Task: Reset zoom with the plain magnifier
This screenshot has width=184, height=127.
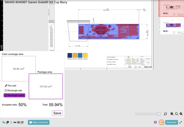Action: tap(176, 114)
